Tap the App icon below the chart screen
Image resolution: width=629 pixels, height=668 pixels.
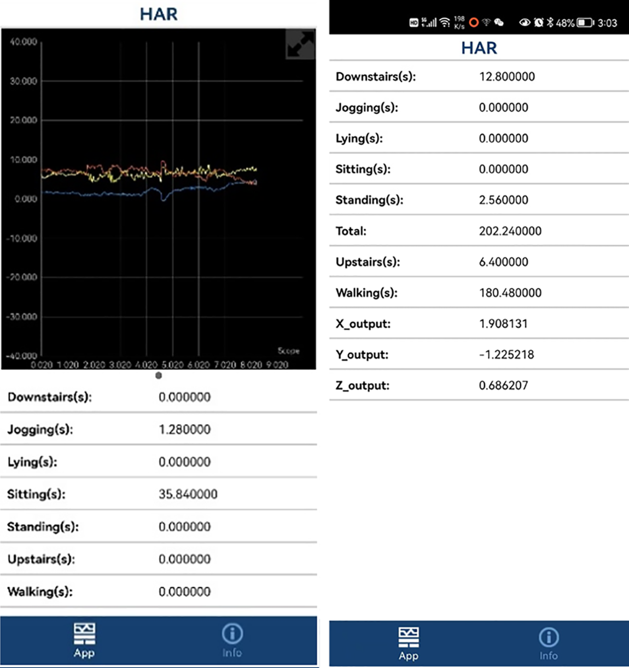pyautogui.click(x=84, y=640)
